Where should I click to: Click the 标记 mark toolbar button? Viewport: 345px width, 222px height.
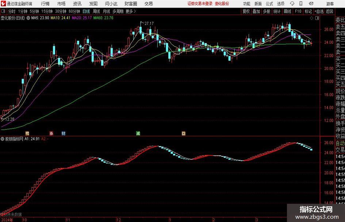[x=308, y=11]
